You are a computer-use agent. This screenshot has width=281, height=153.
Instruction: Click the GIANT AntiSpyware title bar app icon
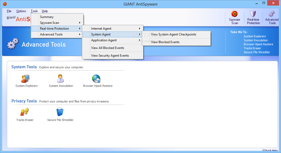point(5,4)
